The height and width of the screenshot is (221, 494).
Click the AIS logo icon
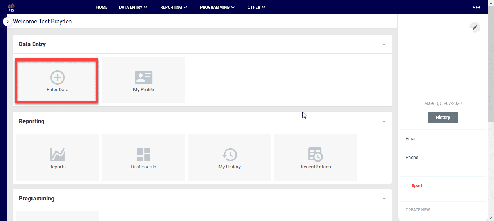point(11,7)
